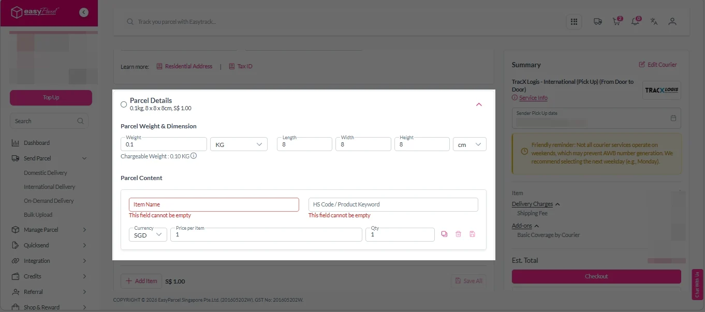705x312 pixels.
Task: Open the KG weight unit dropdown
Action: 239,144
